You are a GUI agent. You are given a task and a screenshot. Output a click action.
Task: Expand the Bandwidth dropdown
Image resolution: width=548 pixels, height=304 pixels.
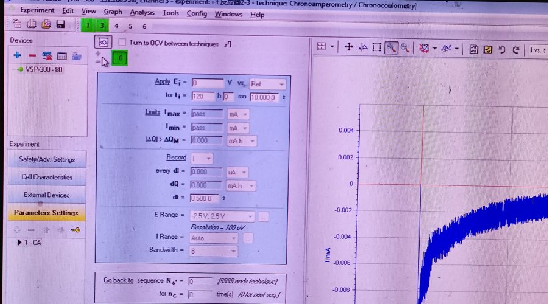(213, 250)
